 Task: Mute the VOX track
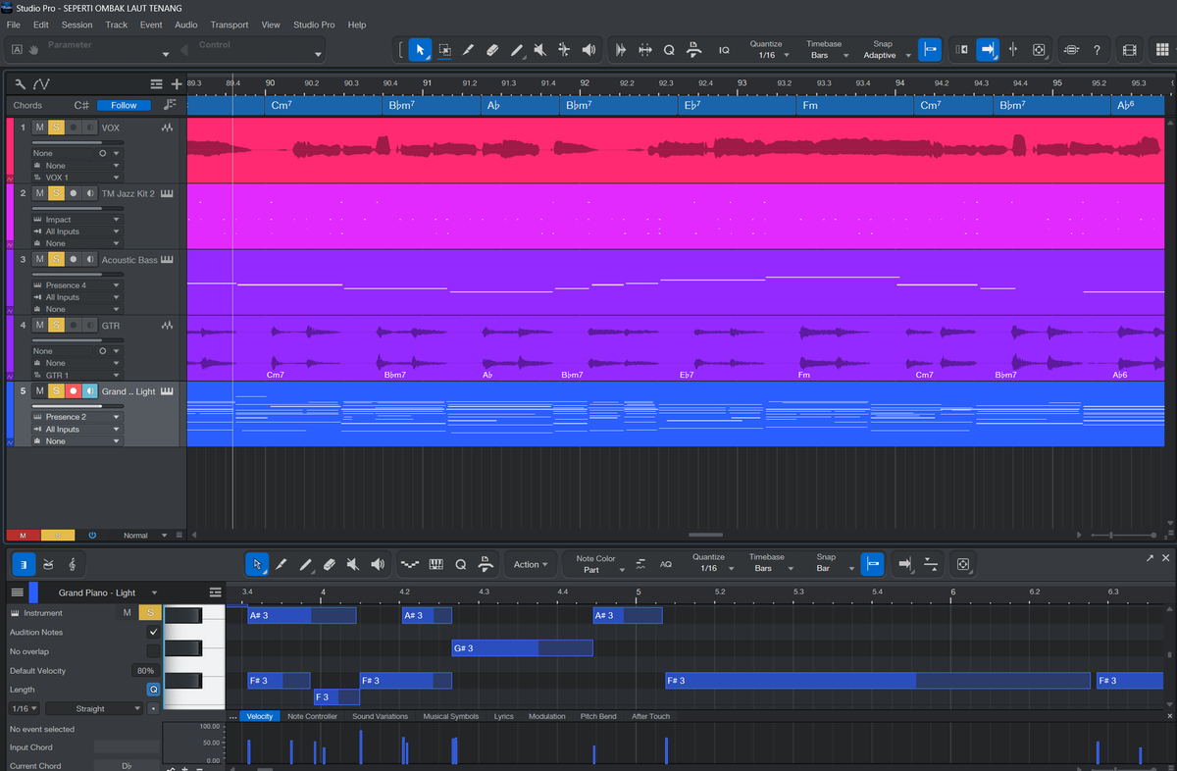[x=40, y=128]
